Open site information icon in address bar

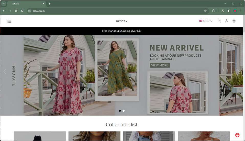(x=29, y=11)
